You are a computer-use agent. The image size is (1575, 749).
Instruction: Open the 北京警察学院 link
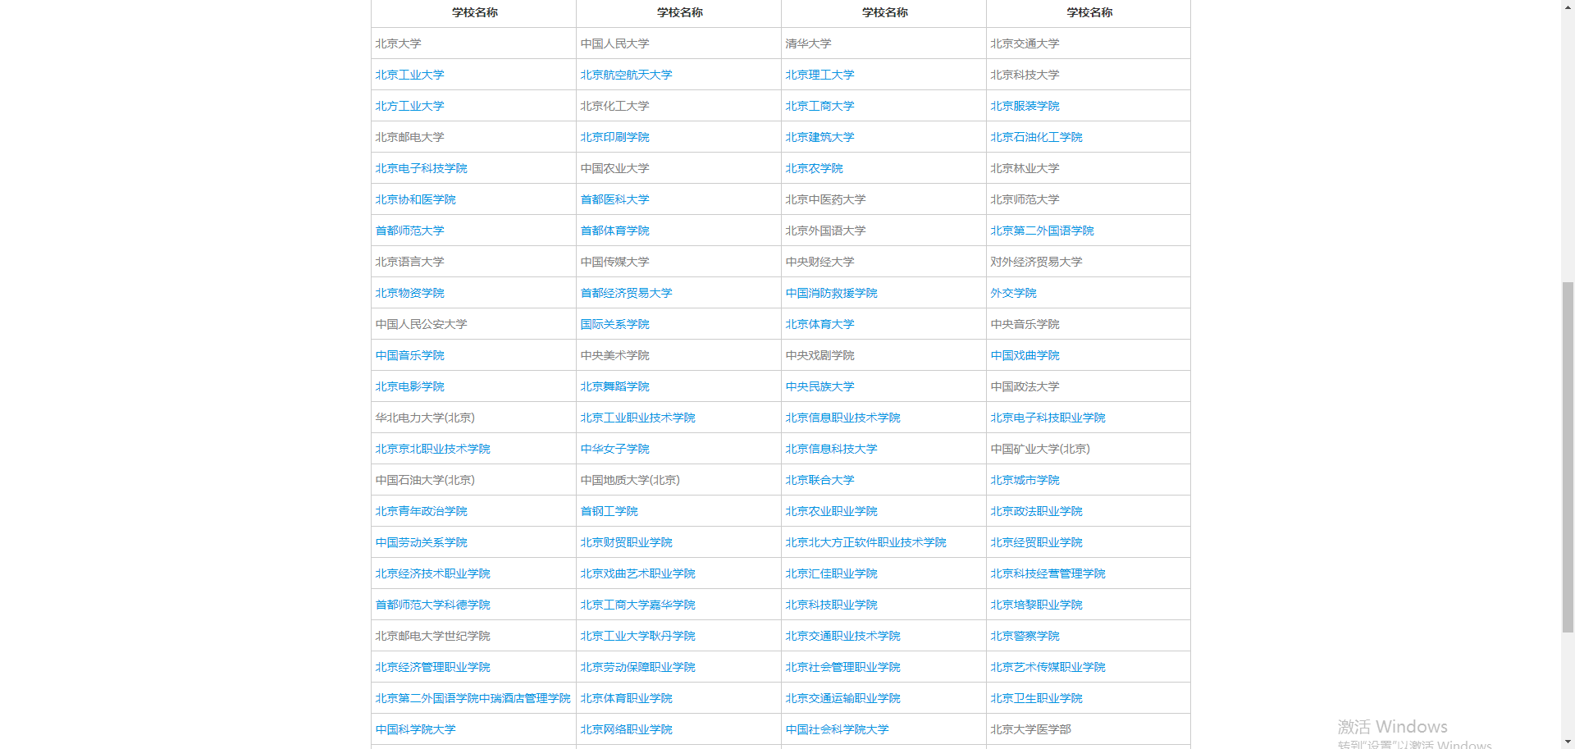click(1025, 636)
